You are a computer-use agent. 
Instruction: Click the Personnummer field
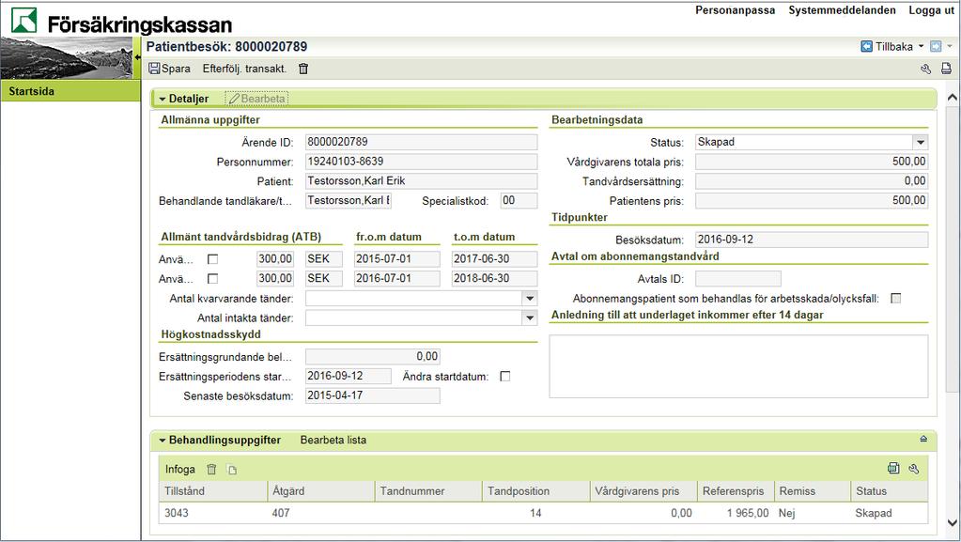pos(421,162)
